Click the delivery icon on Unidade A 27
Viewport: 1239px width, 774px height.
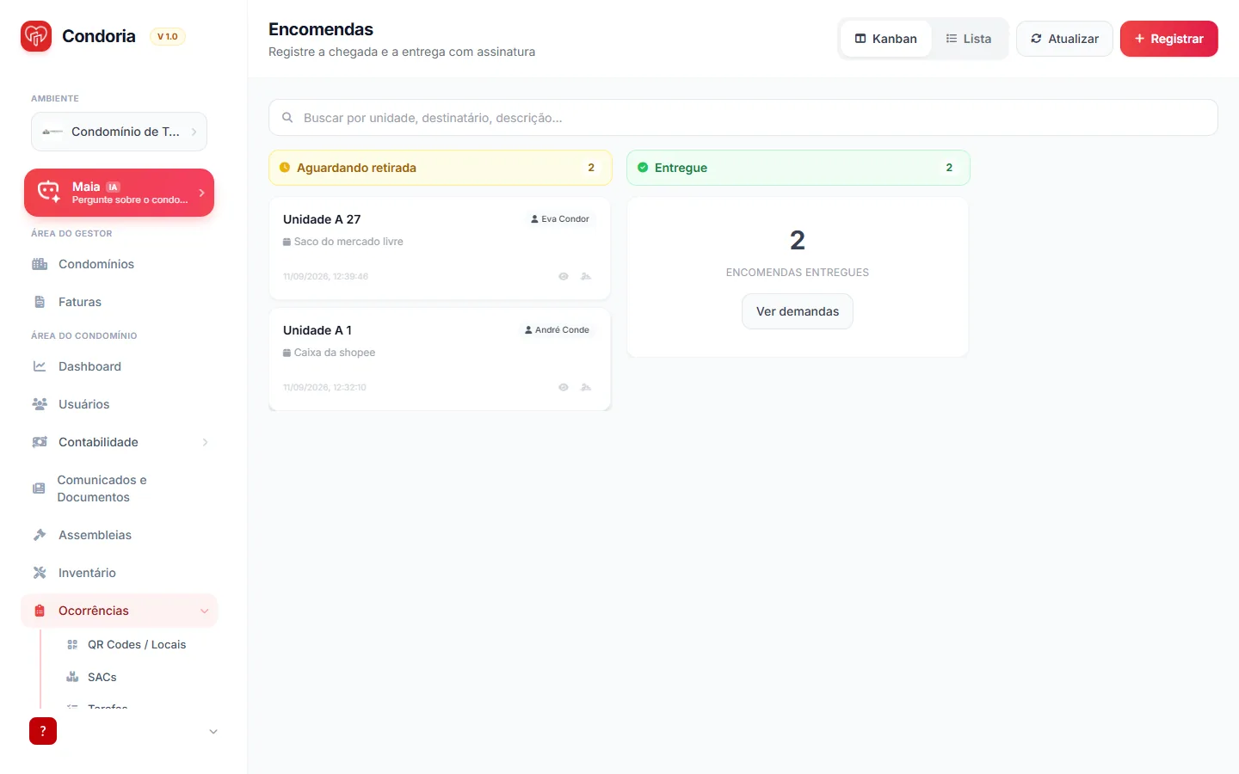pyautogui.click(x=586, y=276)
